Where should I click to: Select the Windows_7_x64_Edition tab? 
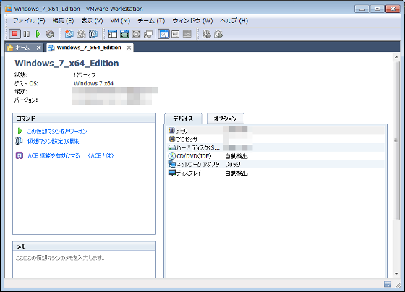[89, 48]
